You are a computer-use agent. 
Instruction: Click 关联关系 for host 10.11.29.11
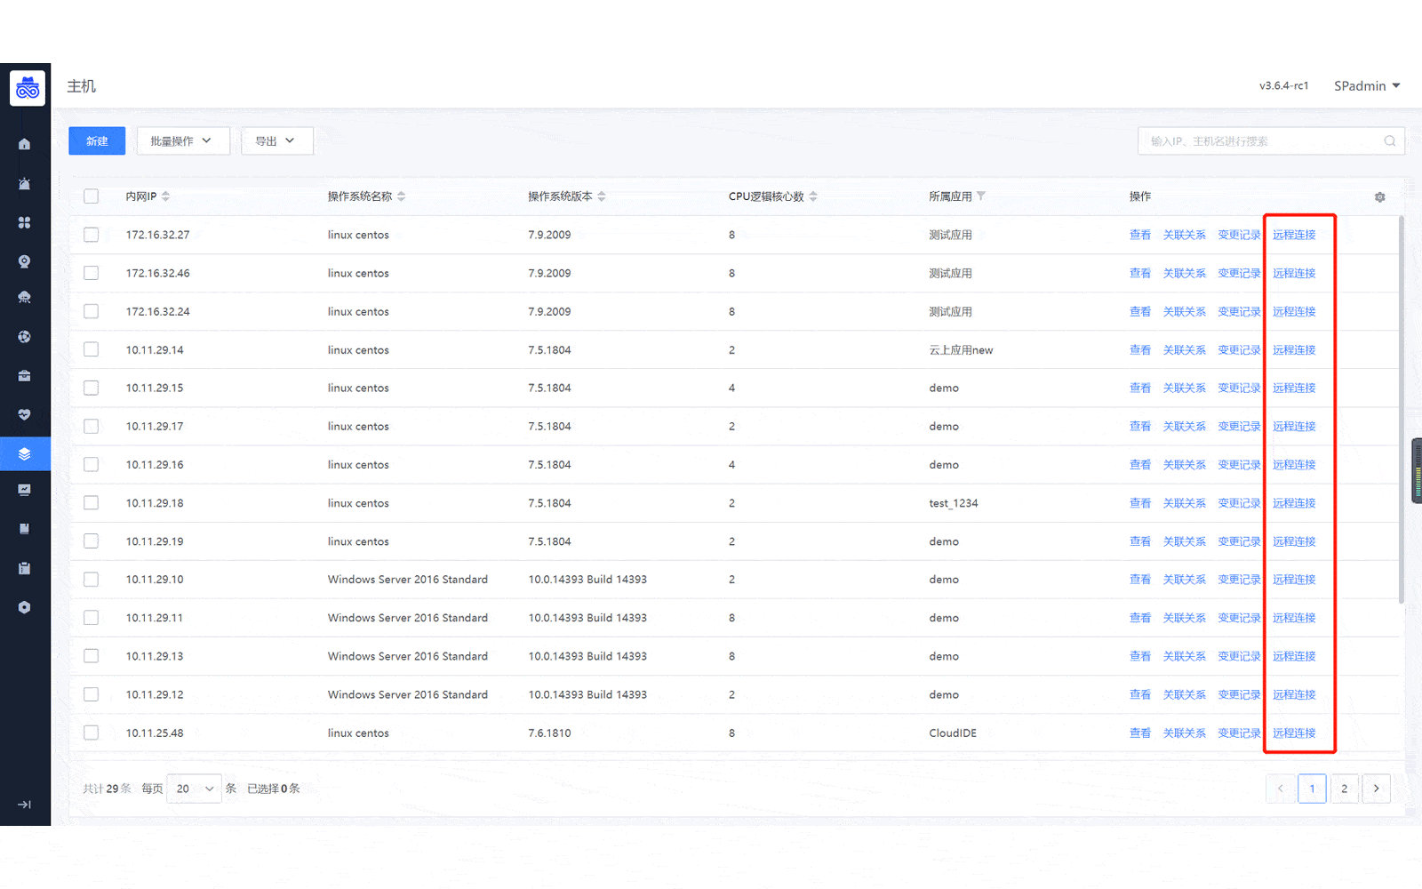(1185, 618)
